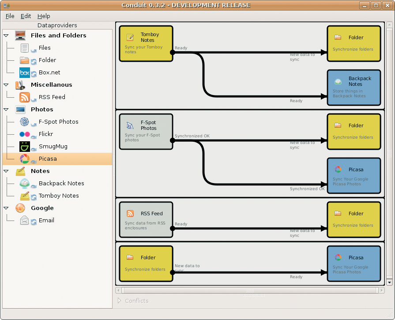Click the Files and Folders computer icon

(x=20, y=35)
